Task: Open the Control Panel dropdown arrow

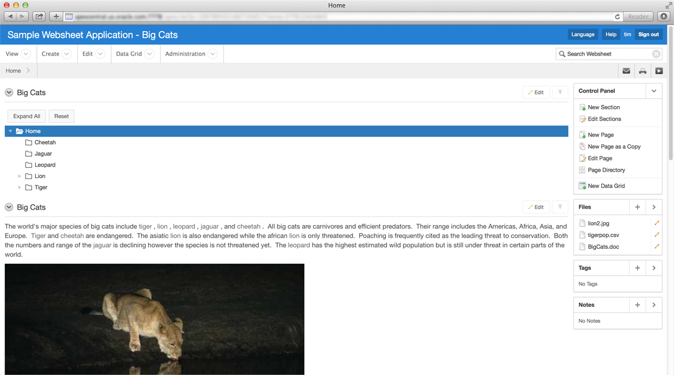Action: 654,91
